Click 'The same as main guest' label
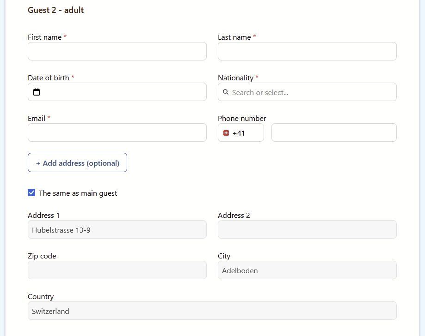 [x=78, y=193]
